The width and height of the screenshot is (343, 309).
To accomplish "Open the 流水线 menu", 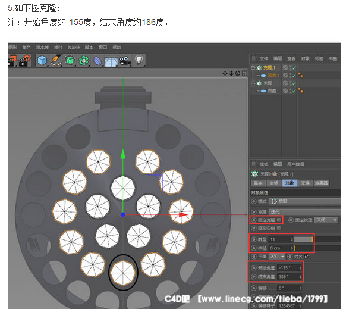I will pyautogui.click(x=42, y=48).
